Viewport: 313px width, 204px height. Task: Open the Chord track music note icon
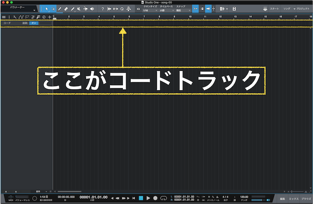point(38,17)
